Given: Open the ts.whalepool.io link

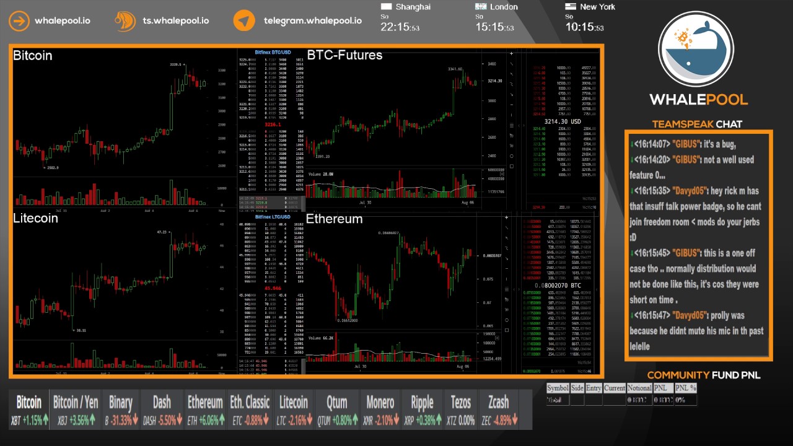Looking at the screenshot, I should click(176, 20).
